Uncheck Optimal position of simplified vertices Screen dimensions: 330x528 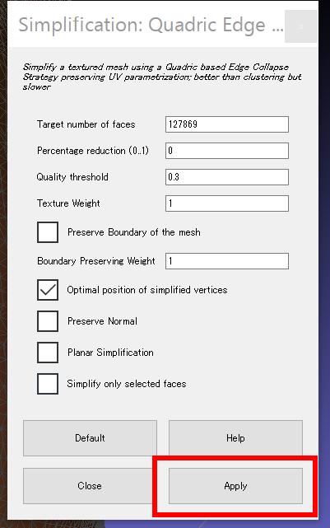pos(48,290)
